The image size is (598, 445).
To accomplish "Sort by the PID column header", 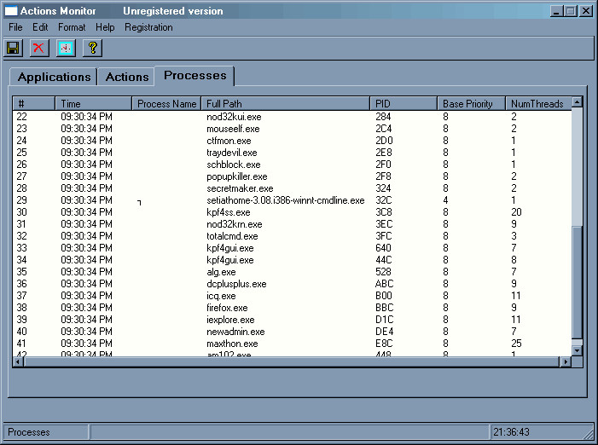I will tap(404, 104).
